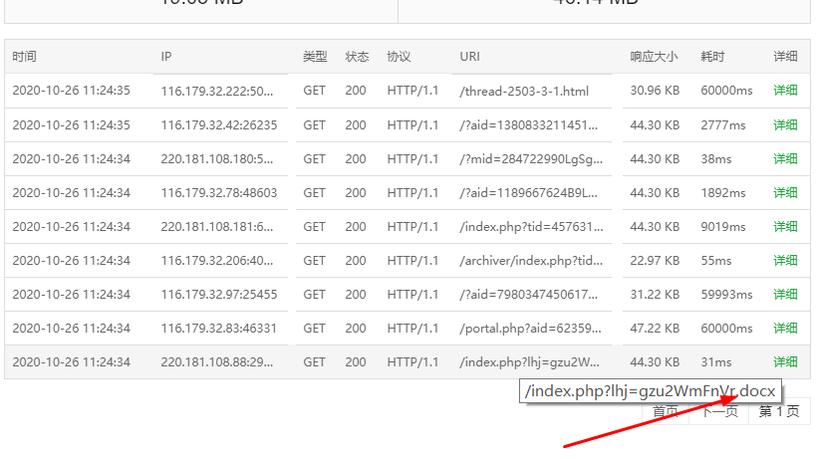Open details for the 55ms request

coord(785,260)
